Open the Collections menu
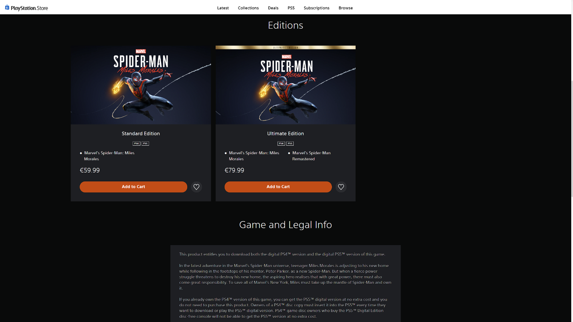573x322 pixels. pos(248,8)
